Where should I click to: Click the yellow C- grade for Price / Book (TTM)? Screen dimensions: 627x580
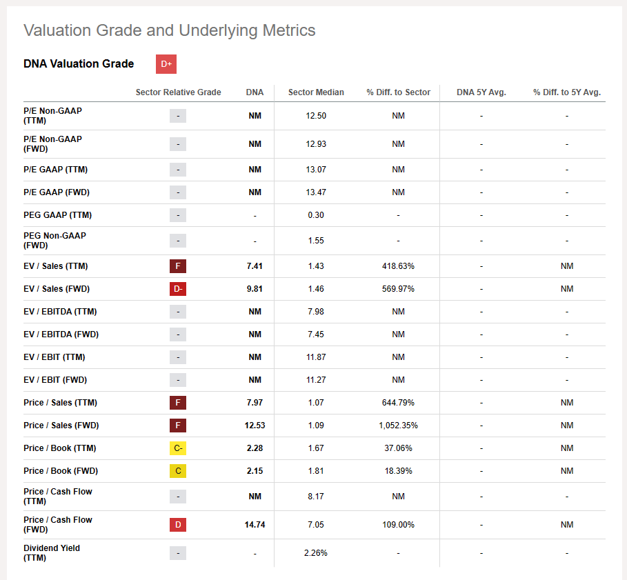point(178,448)
